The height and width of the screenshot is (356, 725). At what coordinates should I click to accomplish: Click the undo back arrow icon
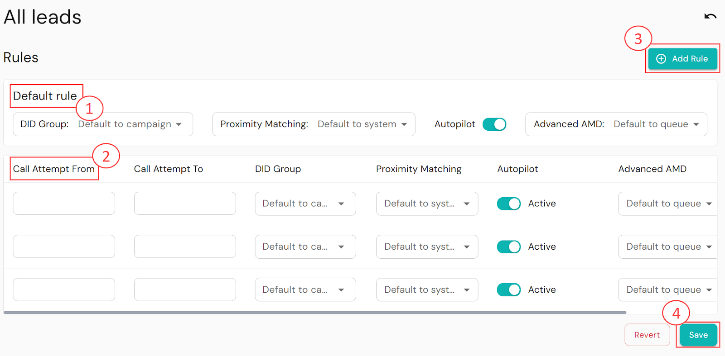710,17
